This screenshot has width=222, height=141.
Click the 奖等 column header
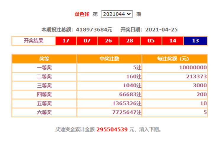click(x=44, y=58)
